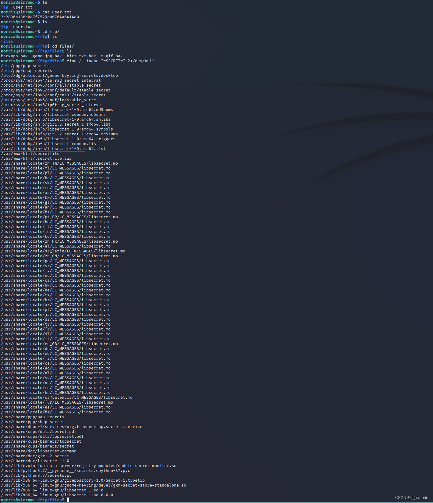Viewport: 433px width, 503px height.
Task: Click the ipv6/conf/ens33/stable_secret path
Action: pos(53,95)
